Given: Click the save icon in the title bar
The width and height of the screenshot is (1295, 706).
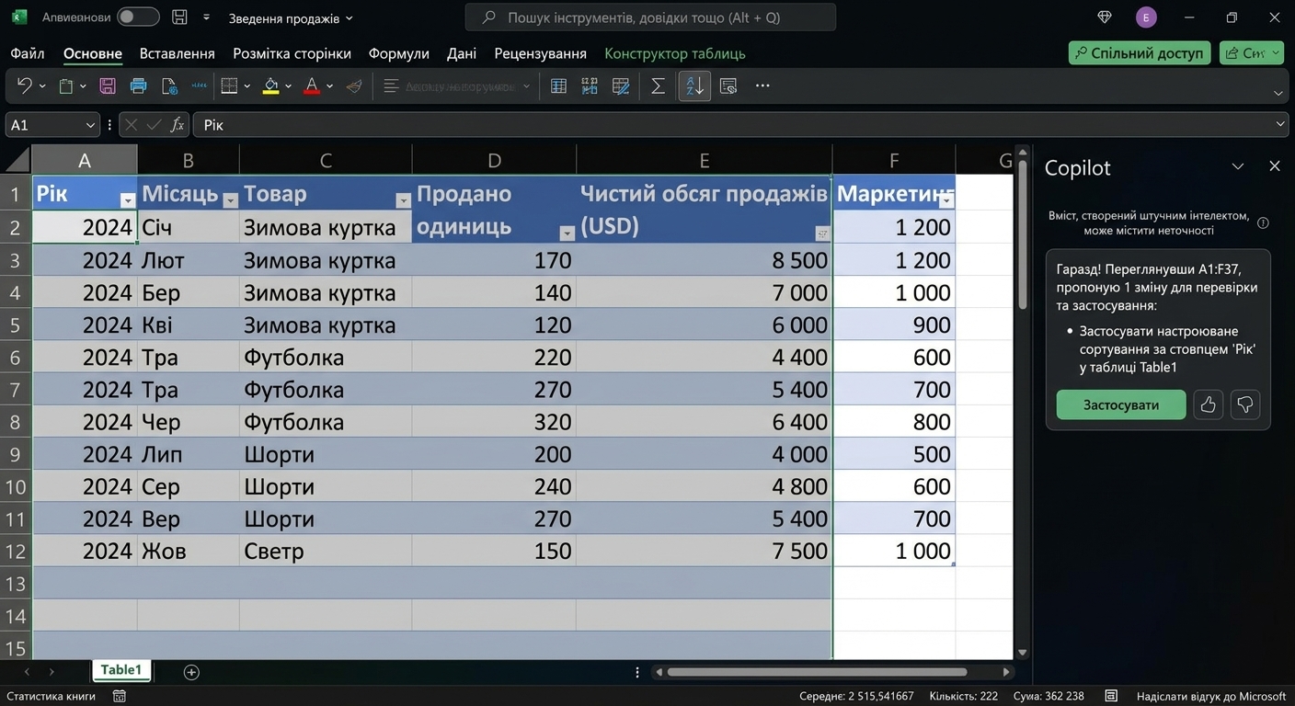Looking at the screenshot, I should click(x=180, y=17).
